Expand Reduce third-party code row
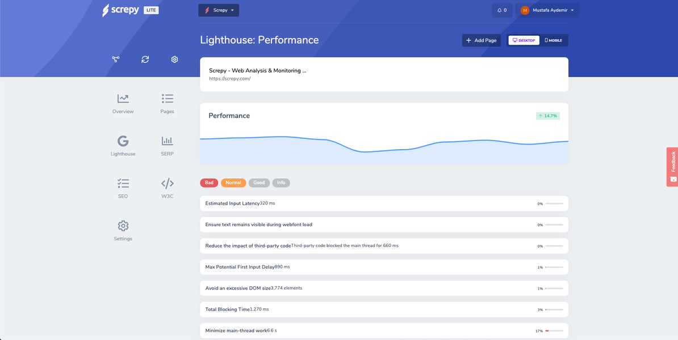The width and height of the screenshot is (678, 340). [x=384, y=246]
